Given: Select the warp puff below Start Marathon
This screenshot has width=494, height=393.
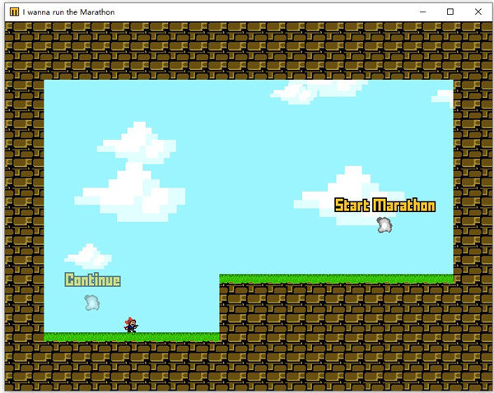Looking at the screenshot, I should pyautogui.click(x=384, y=225).
